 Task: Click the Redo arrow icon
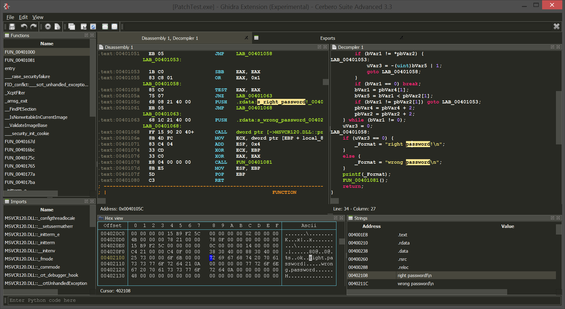coord(33,27)
